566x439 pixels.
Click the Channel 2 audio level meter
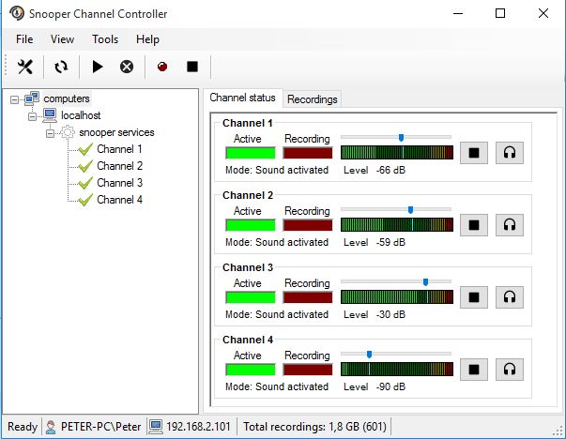click(x=397, y=225)
